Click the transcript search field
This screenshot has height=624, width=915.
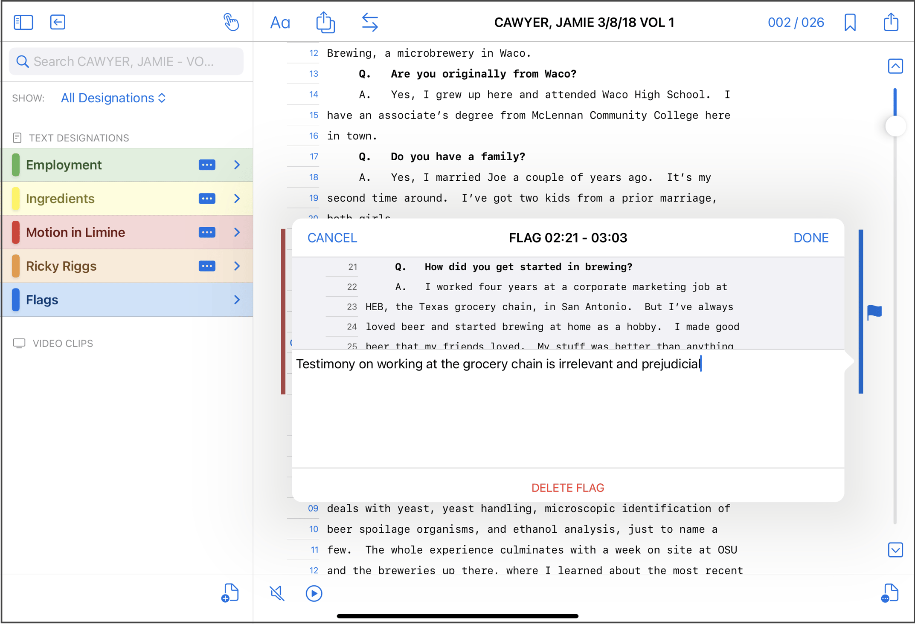[126, 61]
